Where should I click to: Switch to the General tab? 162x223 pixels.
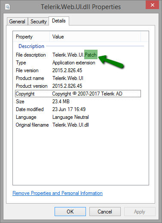coord(17,22)
